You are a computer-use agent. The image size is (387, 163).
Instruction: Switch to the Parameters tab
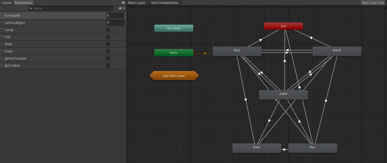(23, 3)
